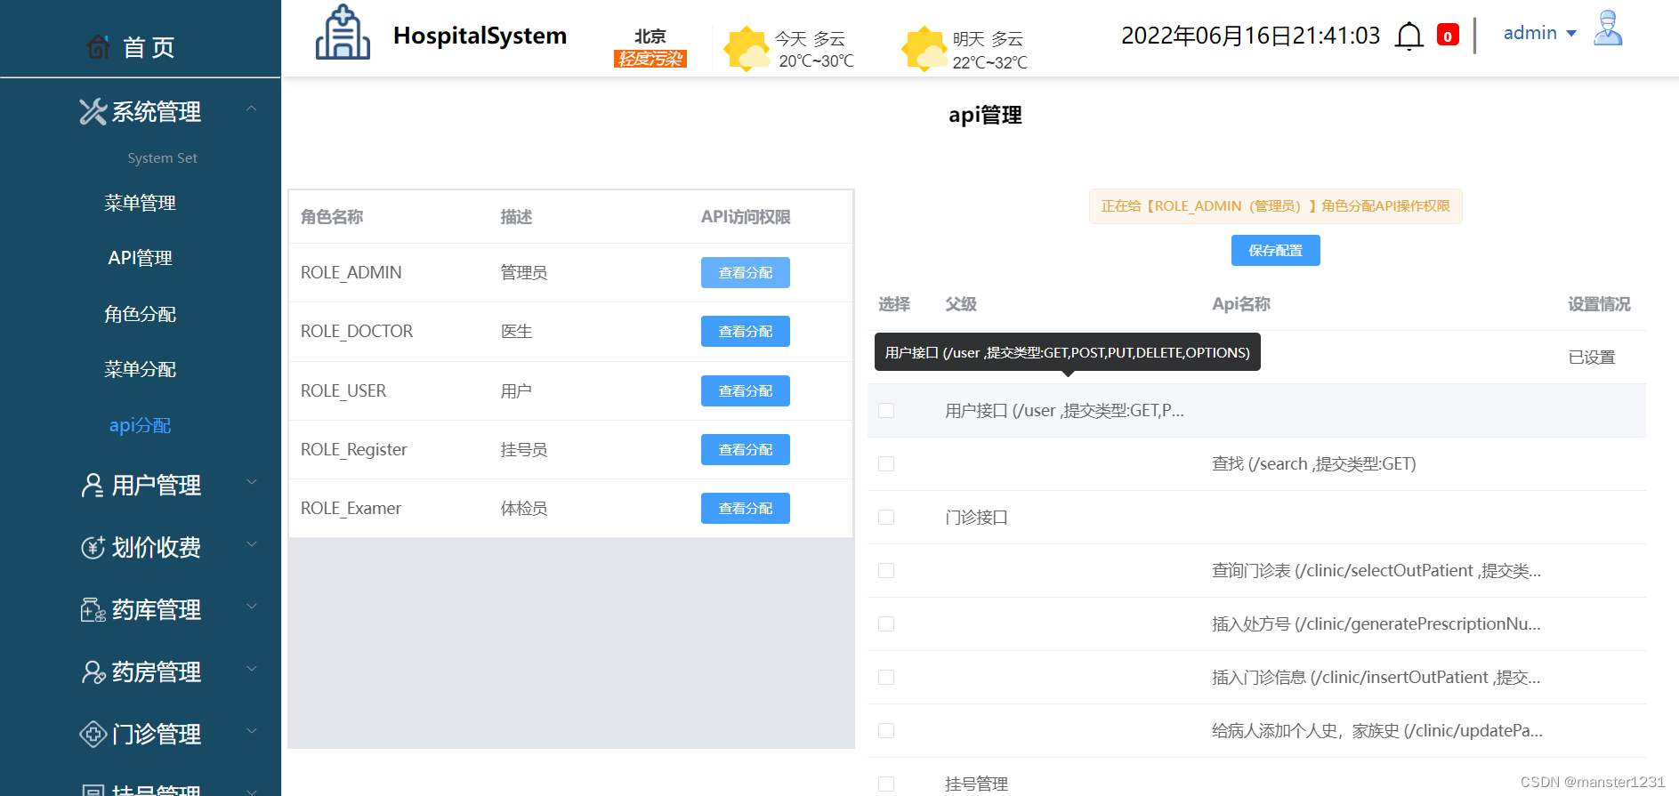Image resolution: width=1679 pixels, height=796 pixels.
Task: Open 角色分配 in the sidebar
Action: pyautogui.click(x=140, y=314)
